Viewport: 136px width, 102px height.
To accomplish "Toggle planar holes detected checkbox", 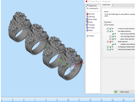I will pyautogui.click(x=110, y=39).
